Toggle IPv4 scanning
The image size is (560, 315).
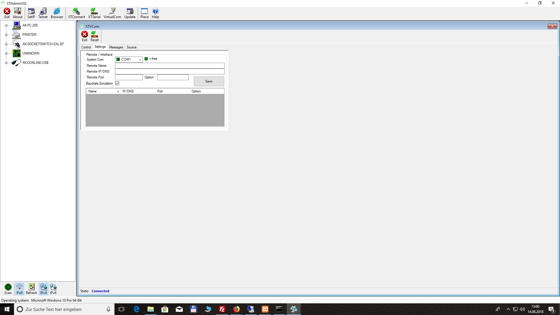pos(44,289)
